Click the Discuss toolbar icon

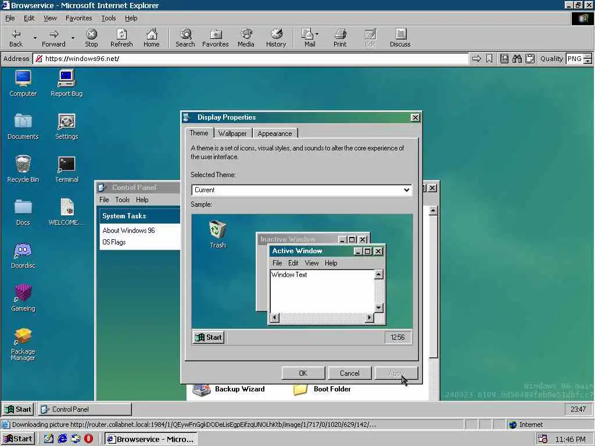(x=400, y=34)
